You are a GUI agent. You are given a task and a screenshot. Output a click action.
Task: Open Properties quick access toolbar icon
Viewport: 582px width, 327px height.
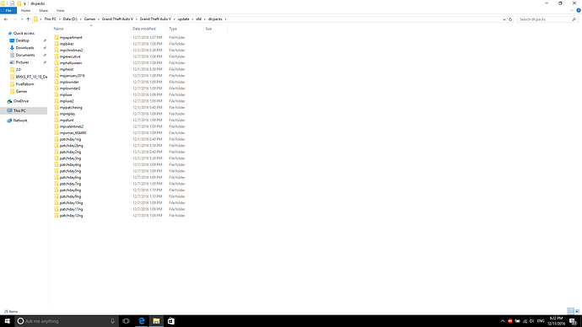point(12,3)
